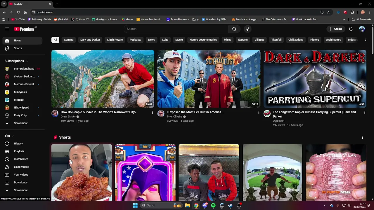374x210 pixels.
Task: Open Following - Twitch bookmark
Action: coord(39,20)
